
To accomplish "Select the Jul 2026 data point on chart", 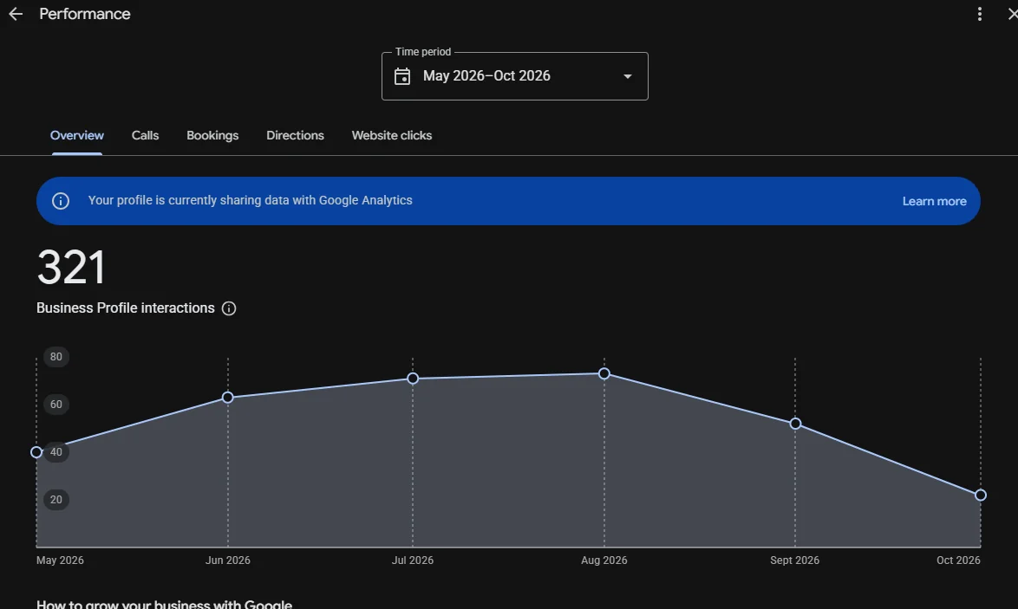I will (413, 378).
